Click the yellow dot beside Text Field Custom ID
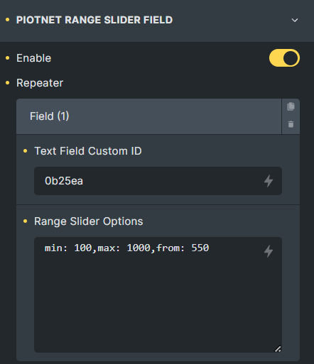This screenshot has width=314, height=364. tap(26, 151)
